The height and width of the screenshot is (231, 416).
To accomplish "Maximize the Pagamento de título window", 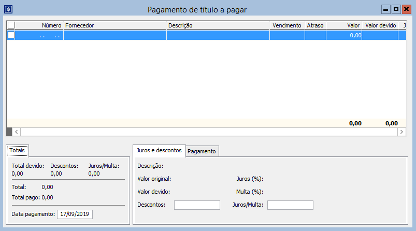I will click(396, 9).
